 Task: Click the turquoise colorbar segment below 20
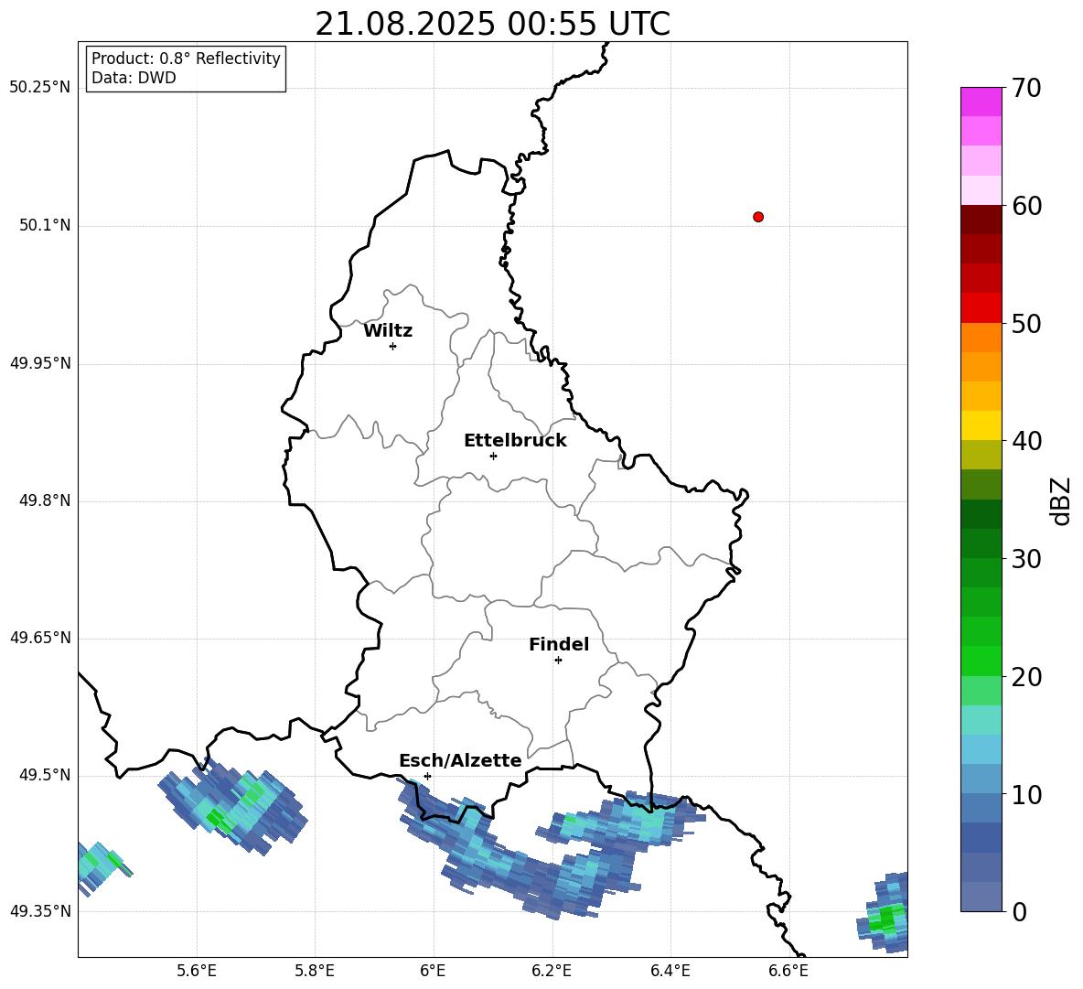click(981, 720)
